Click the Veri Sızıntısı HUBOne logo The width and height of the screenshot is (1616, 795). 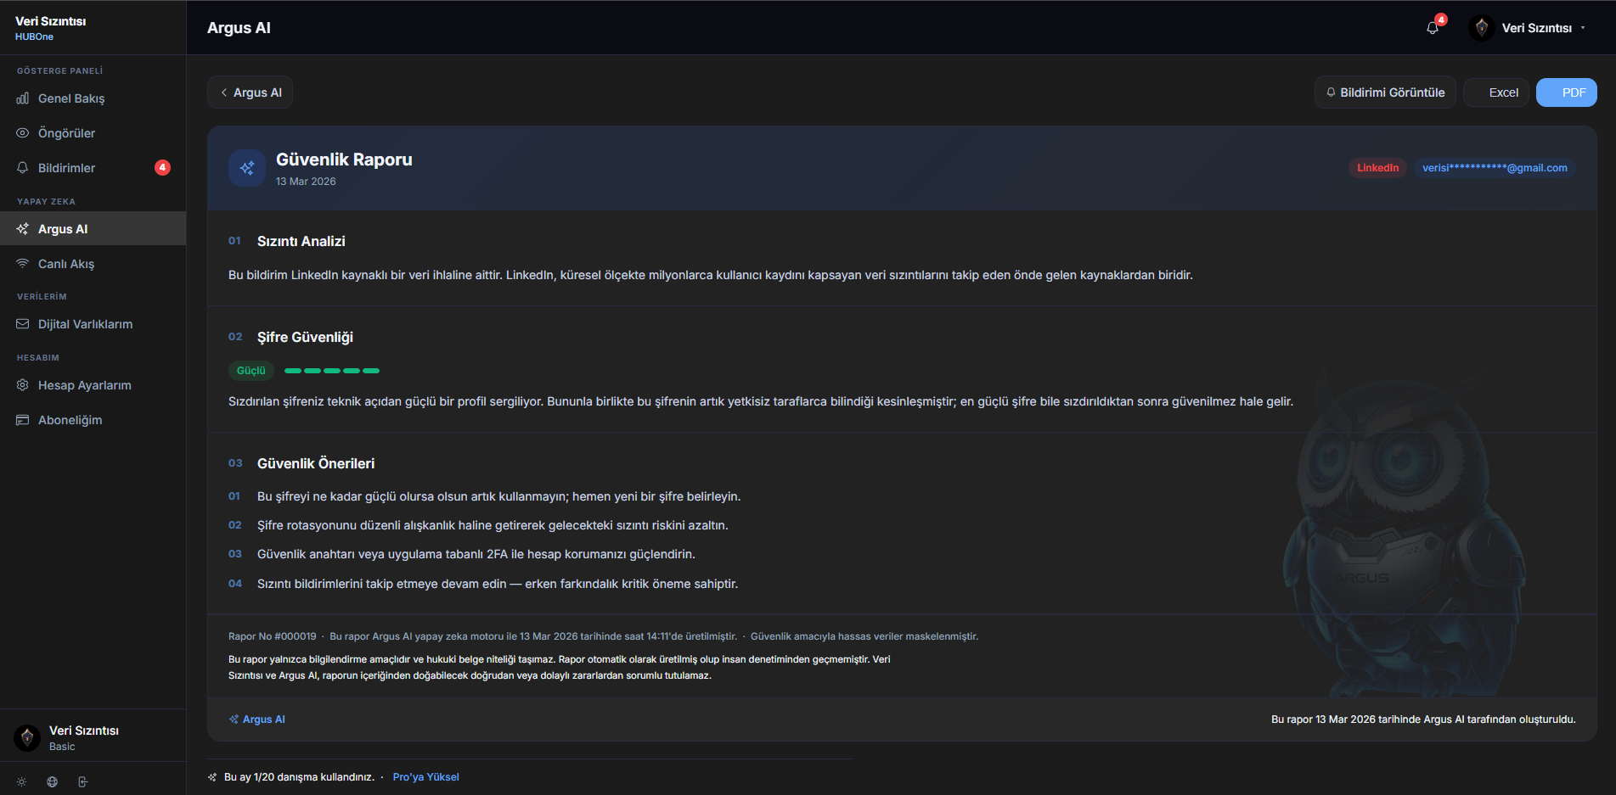coord(51,28)
